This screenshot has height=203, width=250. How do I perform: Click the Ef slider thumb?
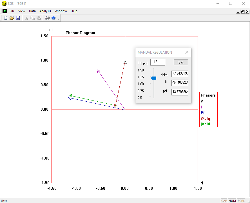click(153, 78)
